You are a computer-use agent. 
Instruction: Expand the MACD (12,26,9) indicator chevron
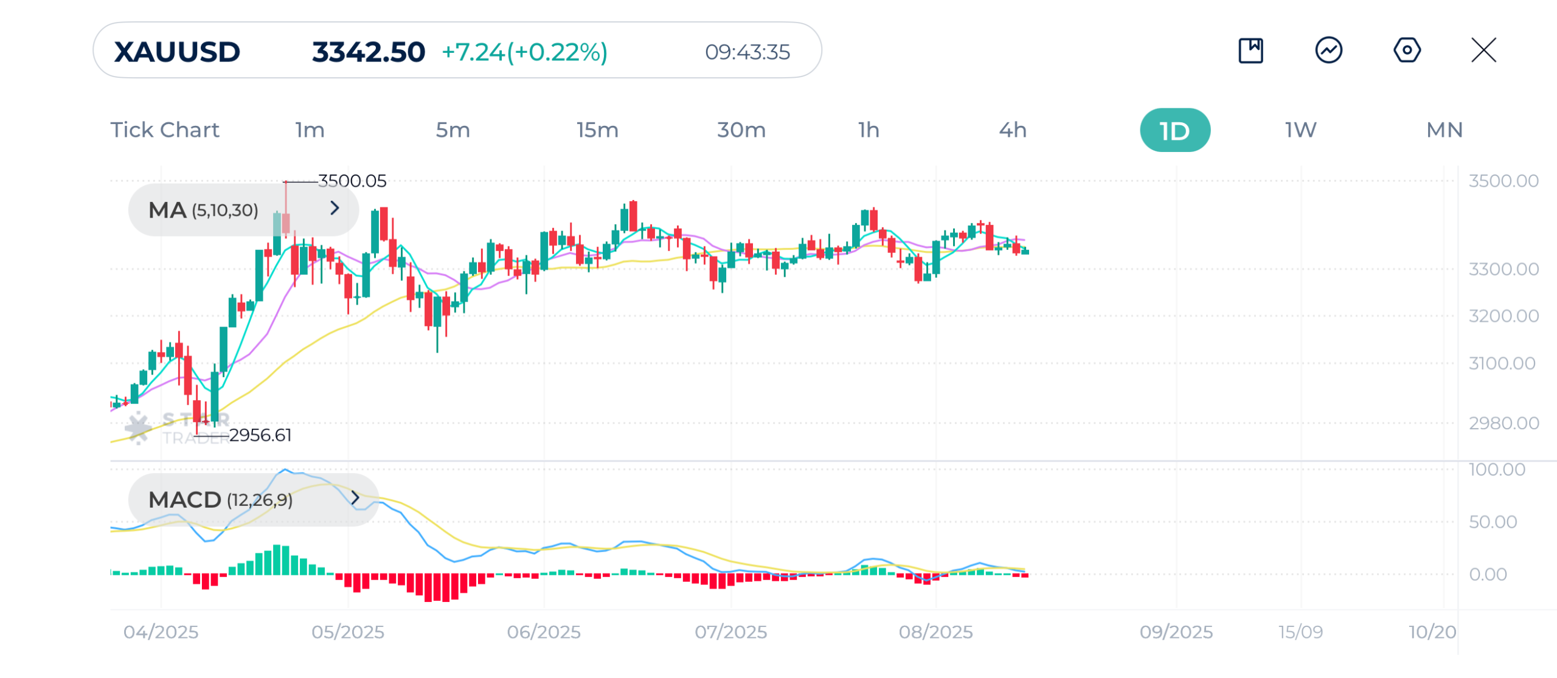point(355,498)
